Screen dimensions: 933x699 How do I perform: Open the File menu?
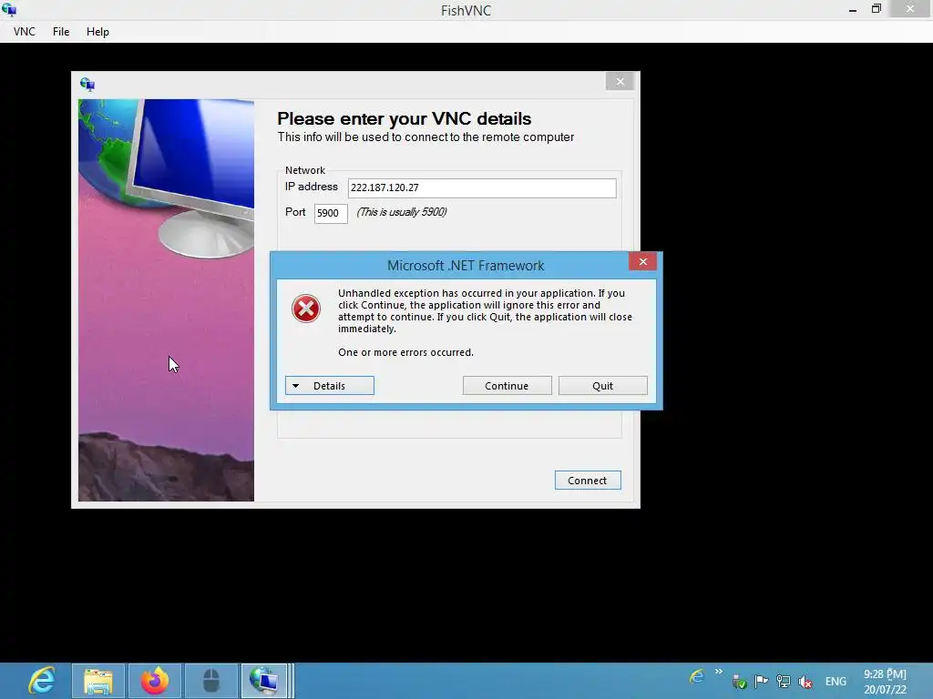(61, 32)
